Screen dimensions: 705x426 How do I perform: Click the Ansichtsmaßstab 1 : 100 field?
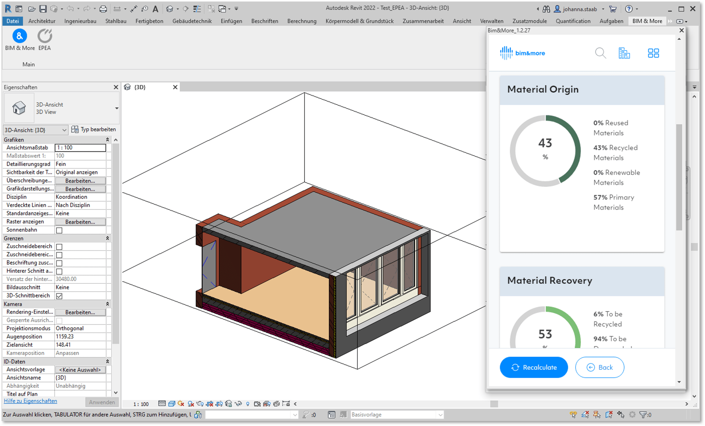[80, 148]
